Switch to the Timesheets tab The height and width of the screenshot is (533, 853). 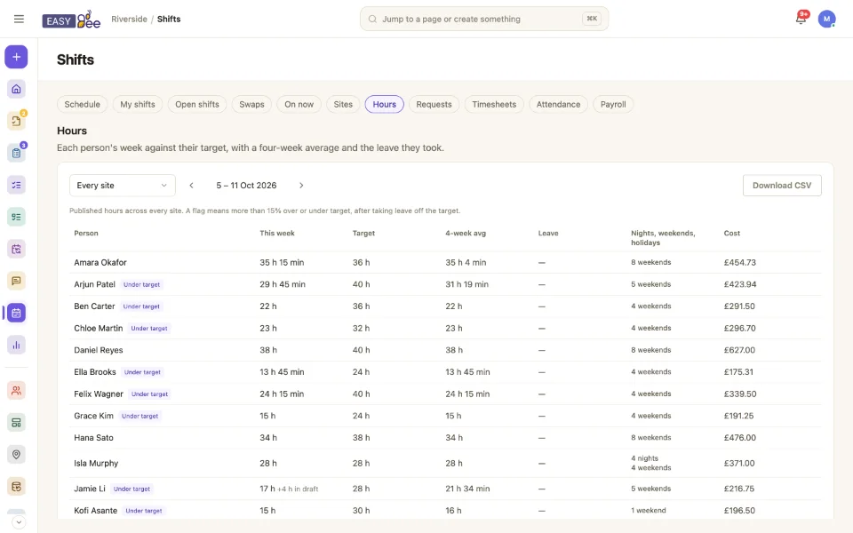coord(494,105)
